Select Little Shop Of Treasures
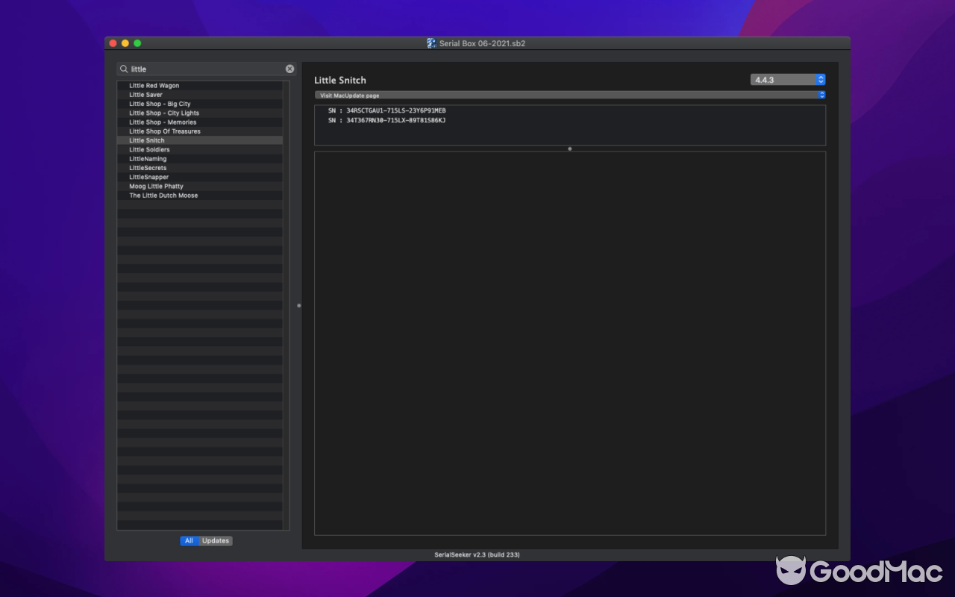The image size is (955, 597). [x=165, y=131]
